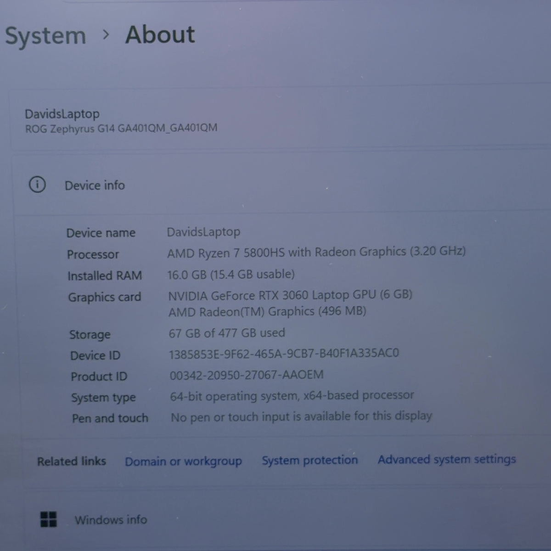The height and width of the screenshot is (551, 551).
Task: Click the 'System type' label
Action: pyautogui.click(x=103, y=398)
